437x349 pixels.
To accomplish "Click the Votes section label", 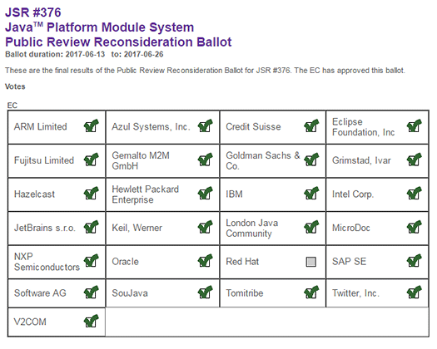I will 15,86.
